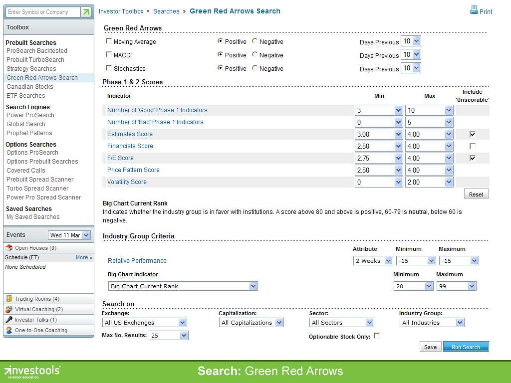Select Negative for the MACD indicator

pyautogui.click(x=255, y=55)
